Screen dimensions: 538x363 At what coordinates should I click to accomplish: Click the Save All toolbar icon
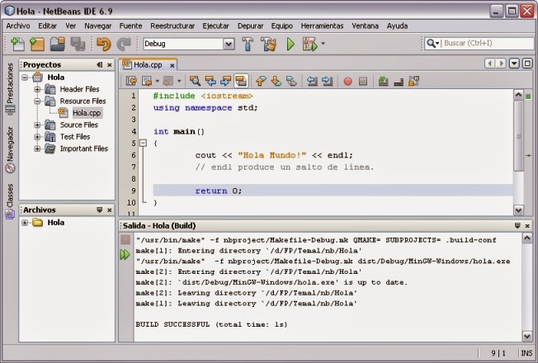(78, 44)
